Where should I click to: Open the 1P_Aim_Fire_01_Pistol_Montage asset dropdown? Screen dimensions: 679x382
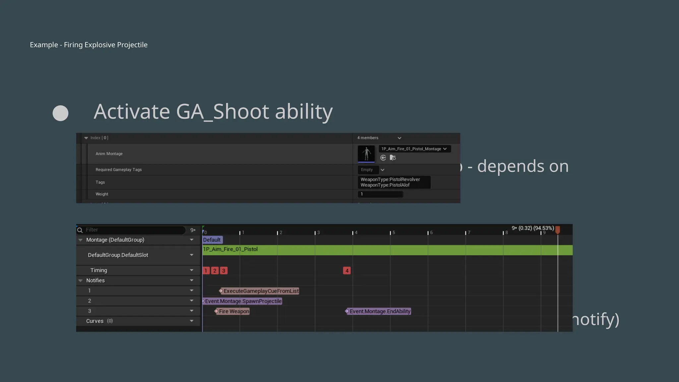414,149
